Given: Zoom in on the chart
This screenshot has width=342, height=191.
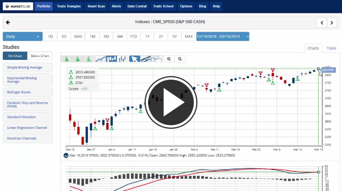Looking at the screenshot, I should (169, 59).
